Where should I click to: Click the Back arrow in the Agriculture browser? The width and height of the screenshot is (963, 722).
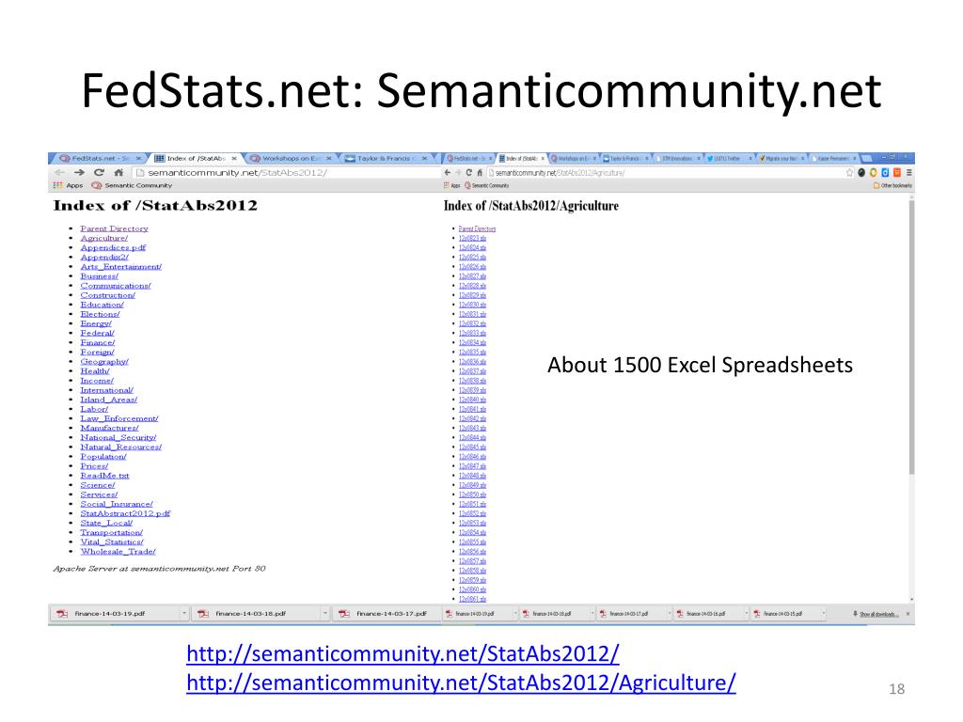coord(447,173)
